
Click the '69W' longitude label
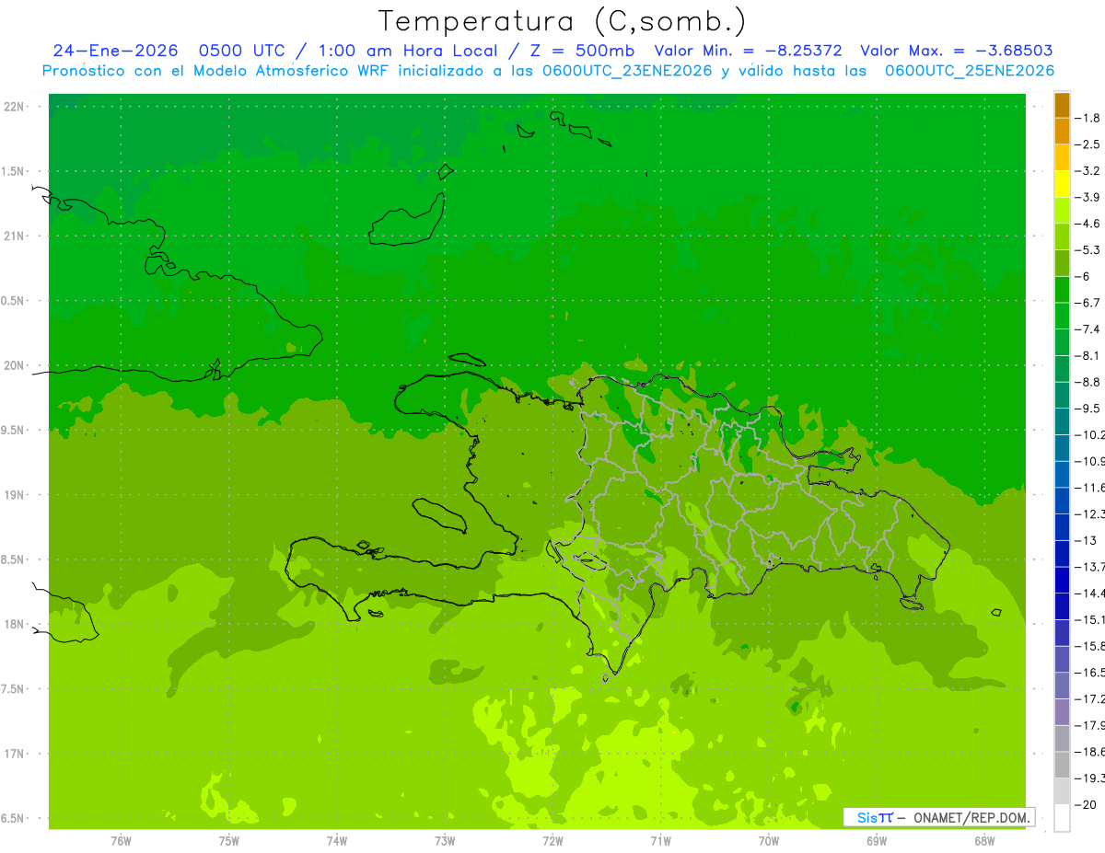[x=877, y=840]
